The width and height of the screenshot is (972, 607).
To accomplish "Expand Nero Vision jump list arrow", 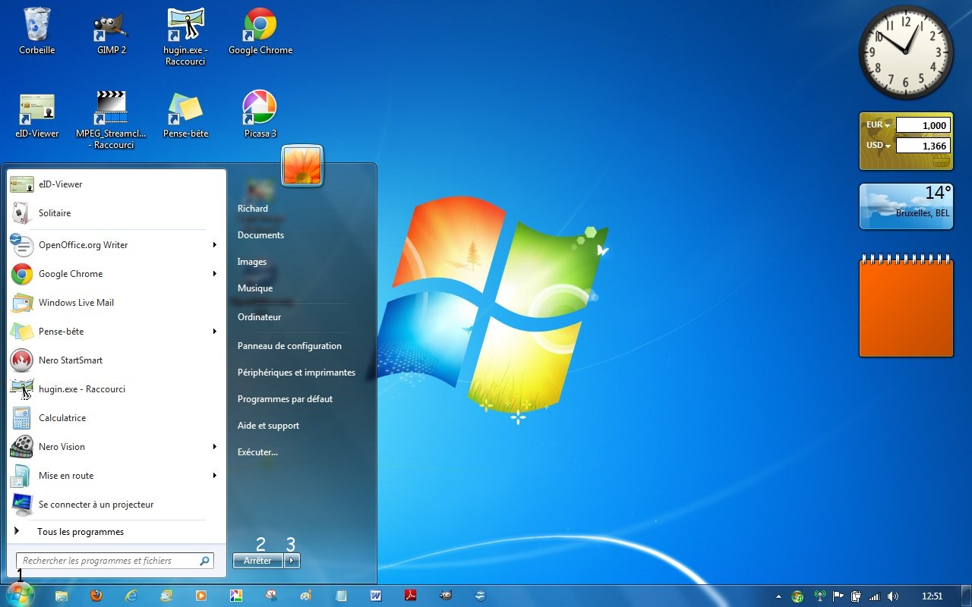I will [x=215, y=447].
